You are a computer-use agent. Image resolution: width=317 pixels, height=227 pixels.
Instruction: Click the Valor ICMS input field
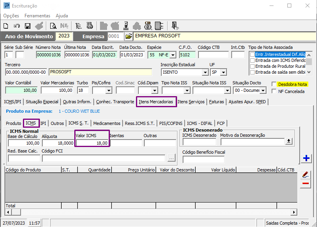coord(92,143)
